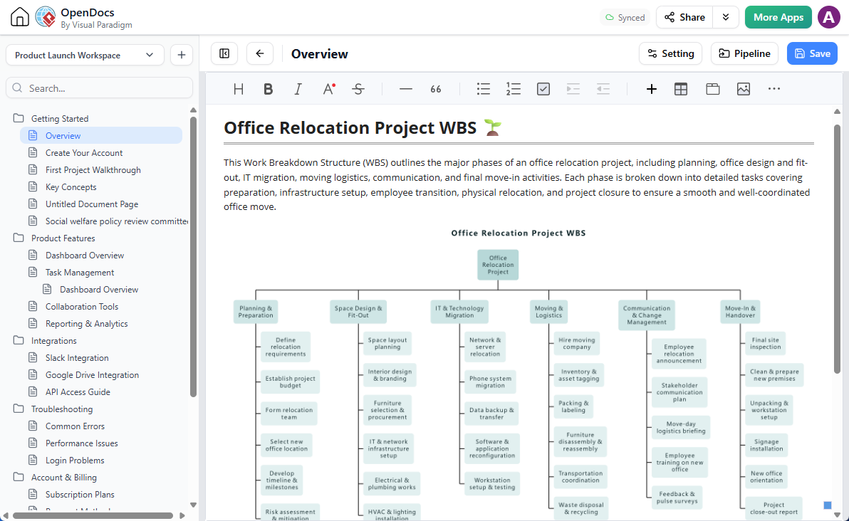The width and height of the screenshot is (849, 521).
Task: Open Performance Issues page
Action: [81, 443]
